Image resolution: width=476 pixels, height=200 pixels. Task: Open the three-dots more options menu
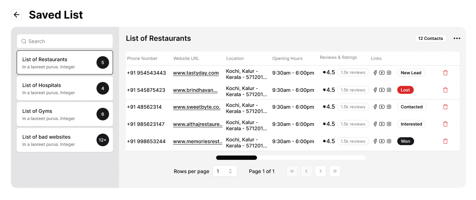(x=457, y=38)
